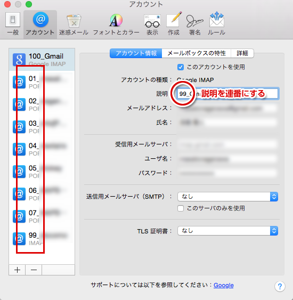Click the パスワード password field
This screenshot has width=293, height=300.
(x=227, y=173)
